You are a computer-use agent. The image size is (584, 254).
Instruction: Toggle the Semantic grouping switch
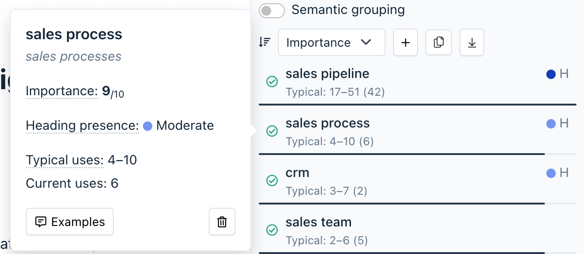coord(272,11)
